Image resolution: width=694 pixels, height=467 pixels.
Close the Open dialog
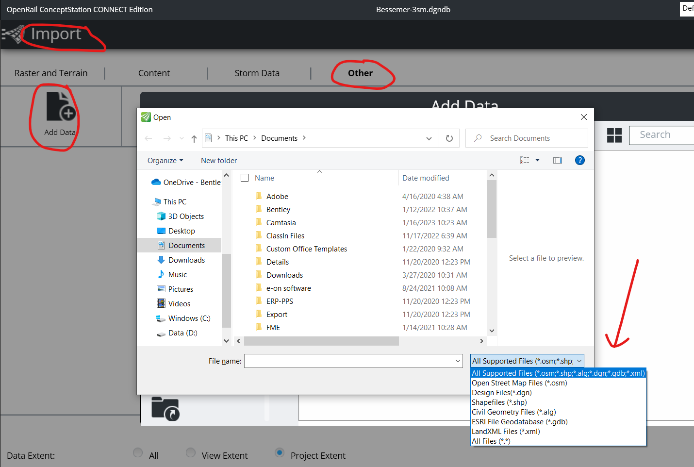tap(584, 117)
